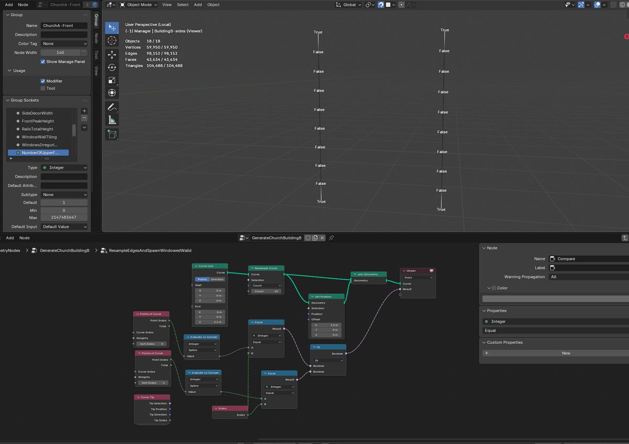Screen dimensions: 629x444
Task: Open the Viewer node Point domain dropdown
Action: click(x=418, y=277)
